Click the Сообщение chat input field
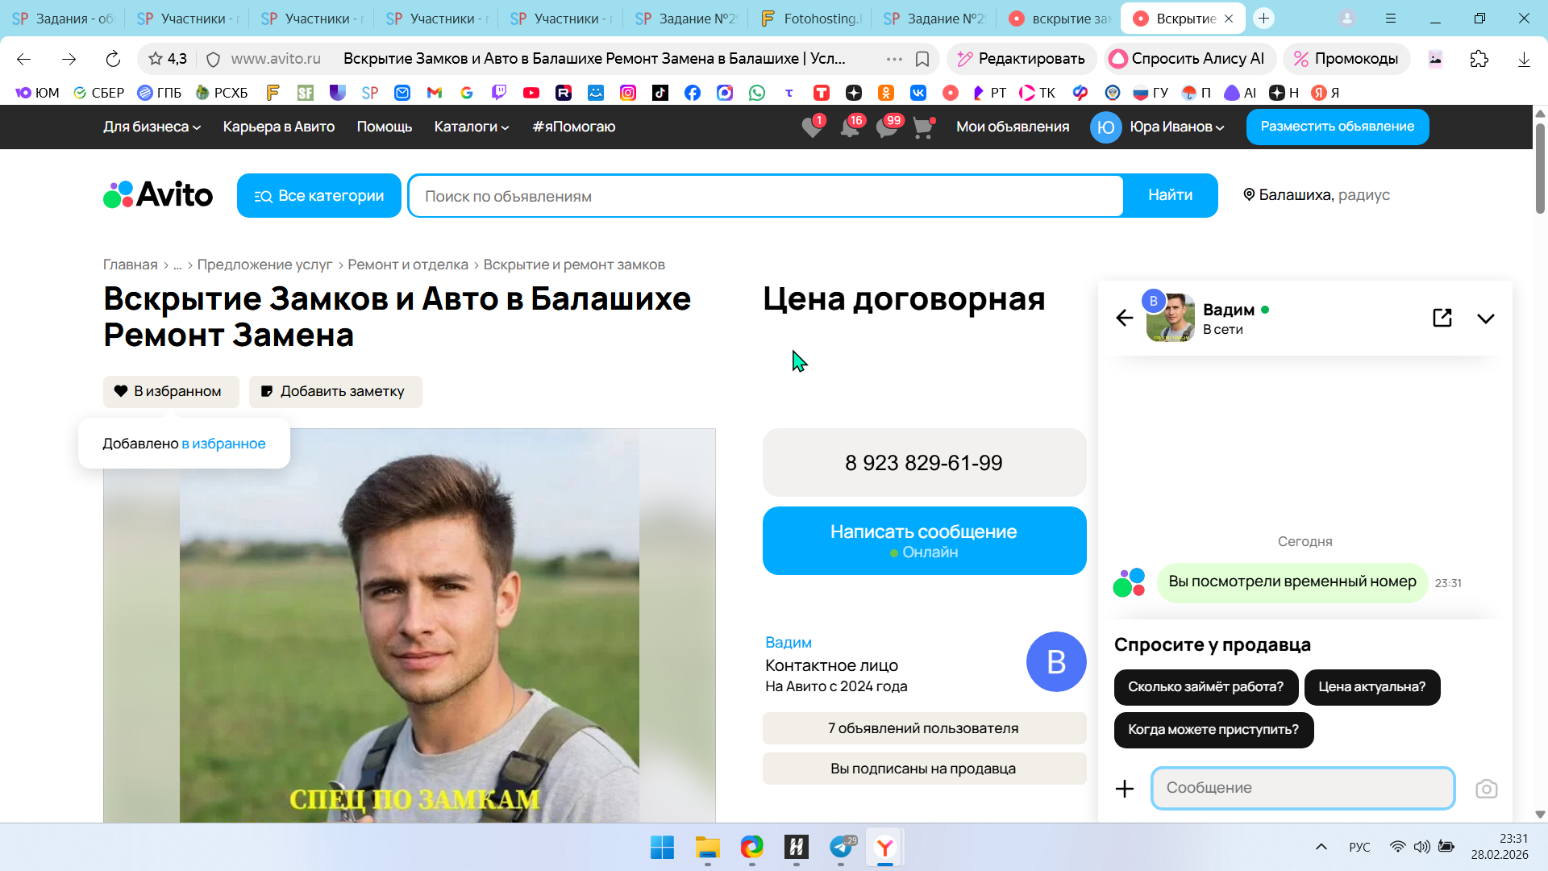The width and height of the screenshot is (1548, 871). click(1302, 788)
